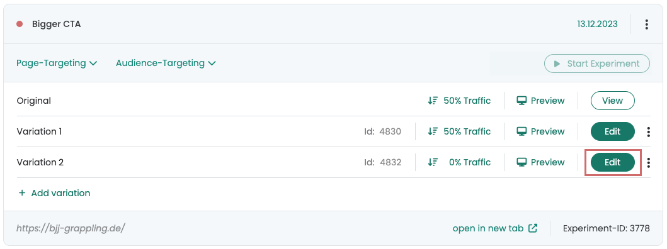The image size is (667, 249).
Task: Click the monitor icon in Variation 1 Preview
Action: point(521,131)
